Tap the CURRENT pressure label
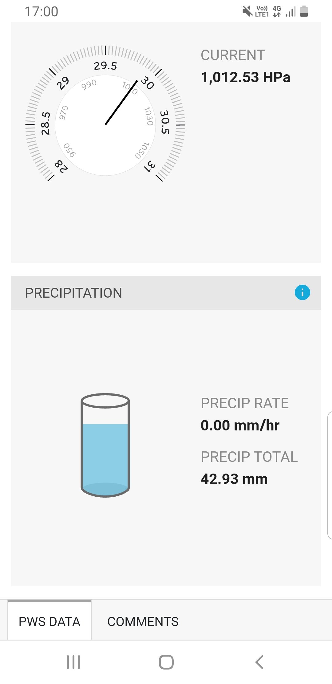Image resolution: width=332 pixels, height=684 pixels. (233, 55)
